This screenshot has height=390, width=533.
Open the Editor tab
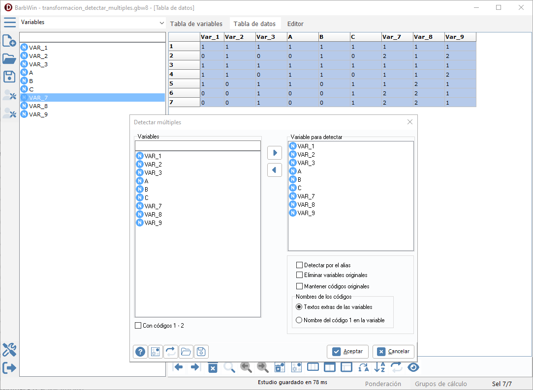click(x=295, y=24)
